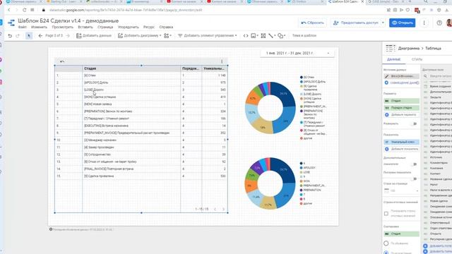Select the Порядок стадии dimension chip
This screenshot has height=254, width=452.
click(401, 108)
